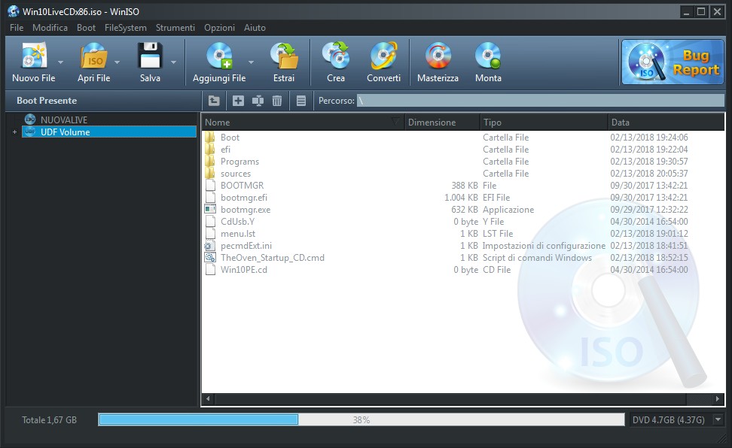Screen dimensions: 732x448
Task: Open the Bug Report banner
Action: (x=673, y=62)
